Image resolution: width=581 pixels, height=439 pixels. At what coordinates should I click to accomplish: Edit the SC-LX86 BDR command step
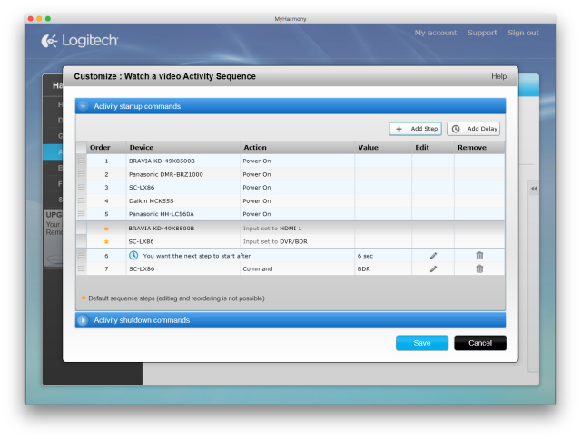coord(433,269)
